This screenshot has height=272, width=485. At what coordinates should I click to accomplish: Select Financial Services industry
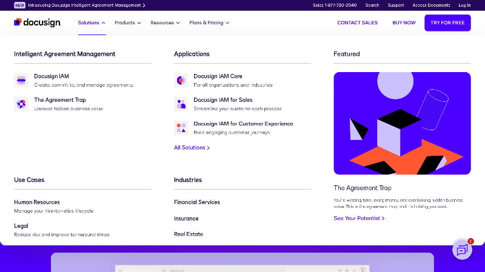(196, 202)
